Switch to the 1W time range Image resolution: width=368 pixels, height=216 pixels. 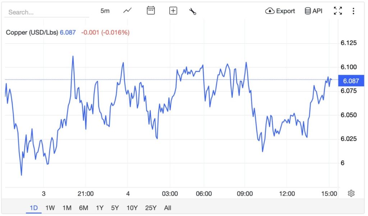pos(50,208)
